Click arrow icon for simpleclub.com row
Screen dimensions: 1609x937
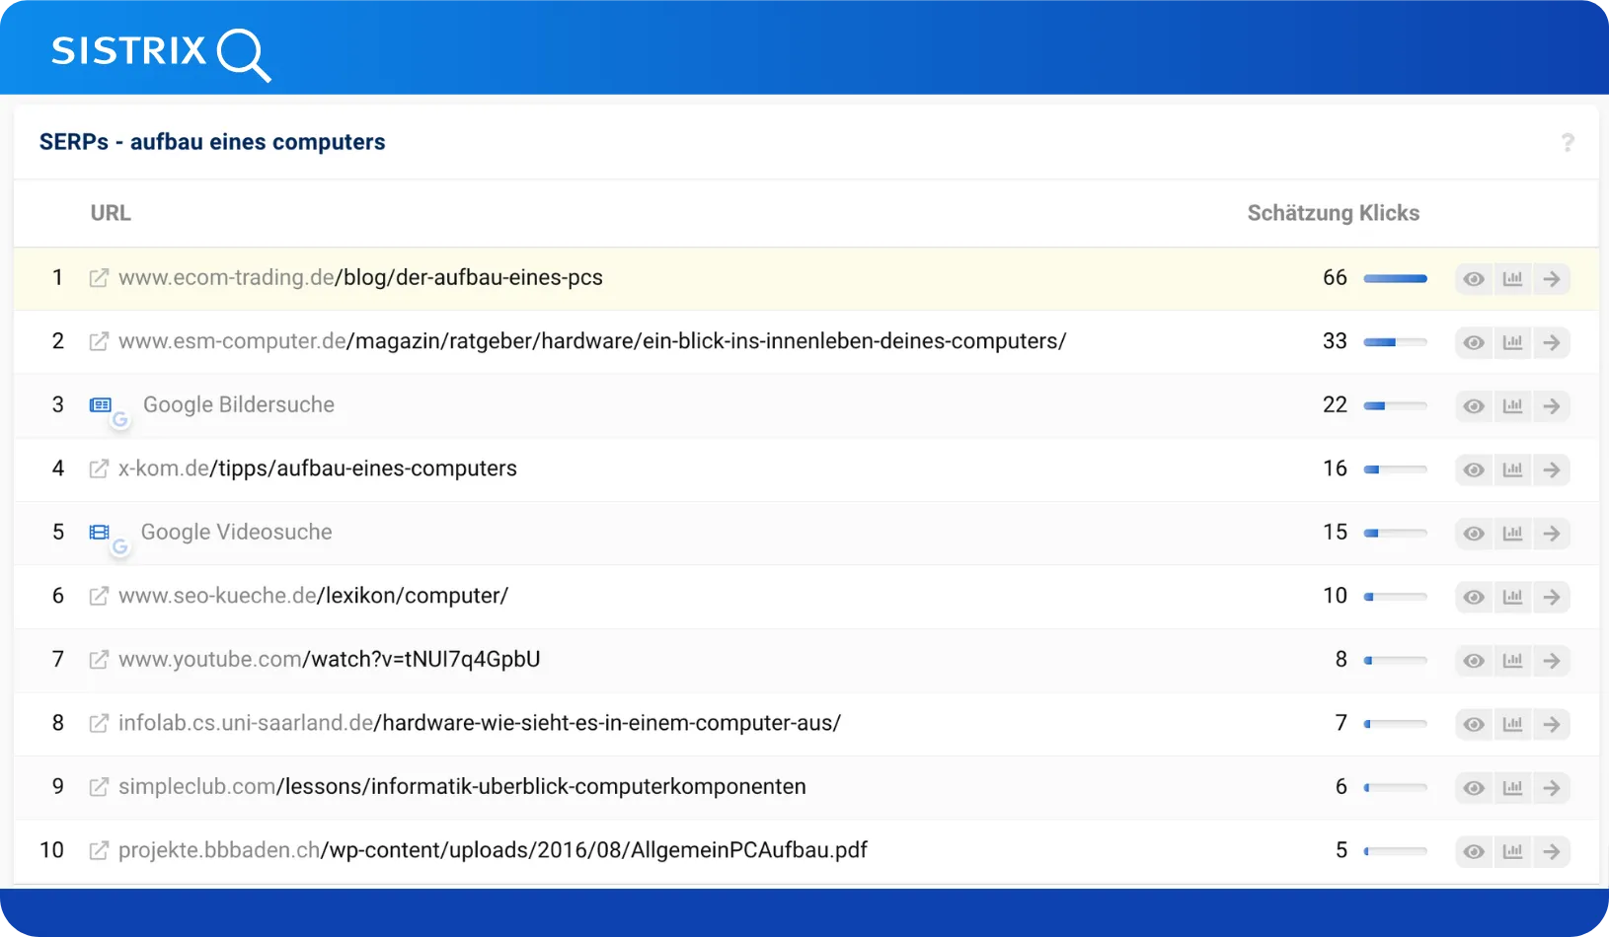pos(1552,788)
